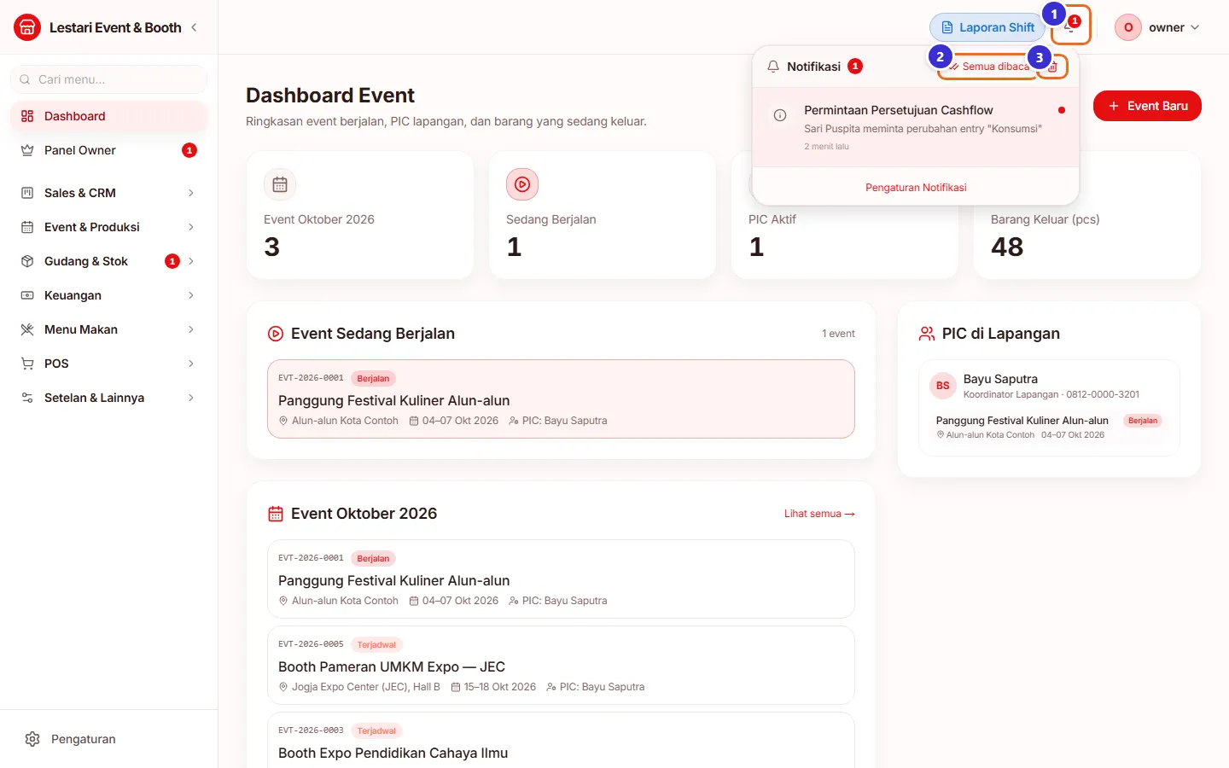Image resolution: width=1229 pixels, height=768 pixels.
Task: Click the info icon of the cashflow notification
Action: pyautogui.click(x=780, y=115)
